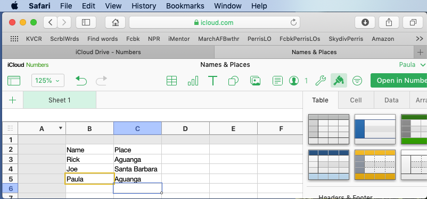The width and height of the screenshot is (427, 199).
Task: Open the Paula account dropdown
Action: (x=412, y=65)
